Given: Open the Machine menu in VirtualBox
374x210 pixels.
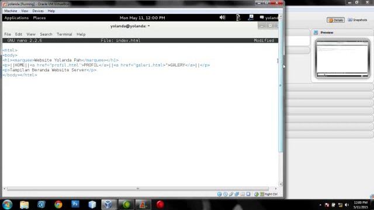Looking at the screenshot, I should (11, 11).
